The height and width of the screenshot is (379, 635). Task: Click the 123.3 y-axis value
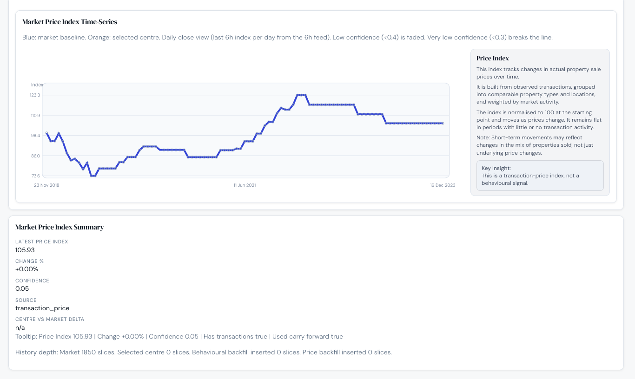click(x=35, y=95)
